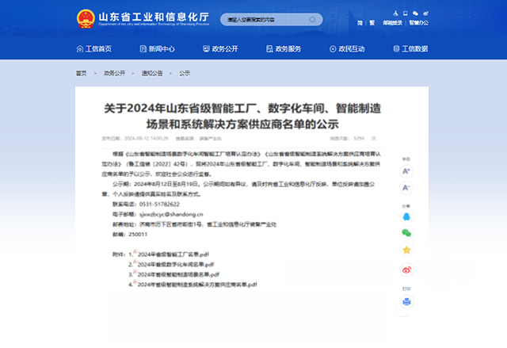The width and height of the screenshot is (507, 348).
Task: Share to Qzone yellow star icon
Action: pyautogui.click(x=406, y=250)
